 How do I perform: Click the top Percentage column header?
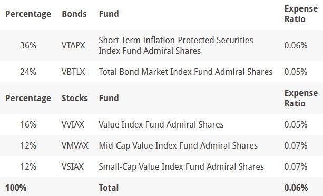tap(28, 14)
